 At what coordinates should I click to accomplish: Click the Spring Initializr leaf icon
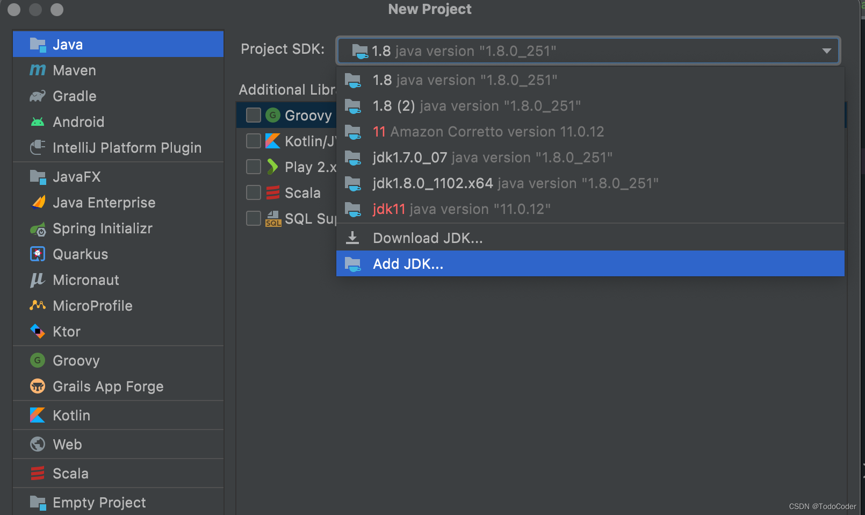pyautogui.click(x=38, y=229)
